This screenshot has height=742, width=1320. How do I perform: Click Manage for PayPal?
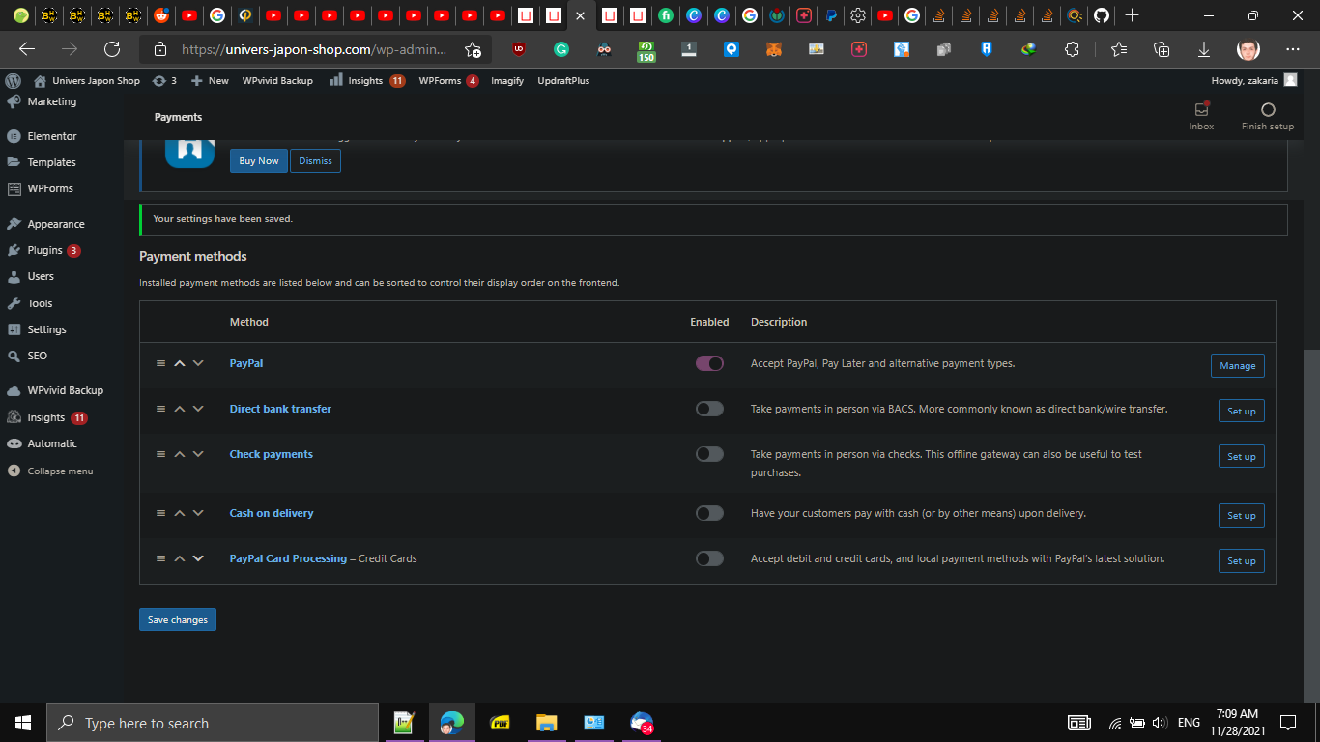pos(1237,365)
